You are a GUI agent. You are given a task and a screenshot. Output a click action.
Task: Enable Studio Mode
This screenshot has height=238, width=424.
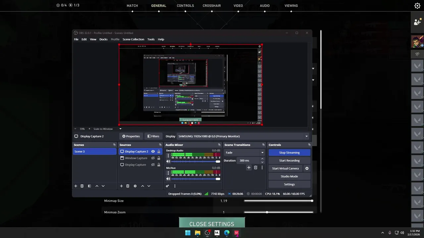(289, 177)
